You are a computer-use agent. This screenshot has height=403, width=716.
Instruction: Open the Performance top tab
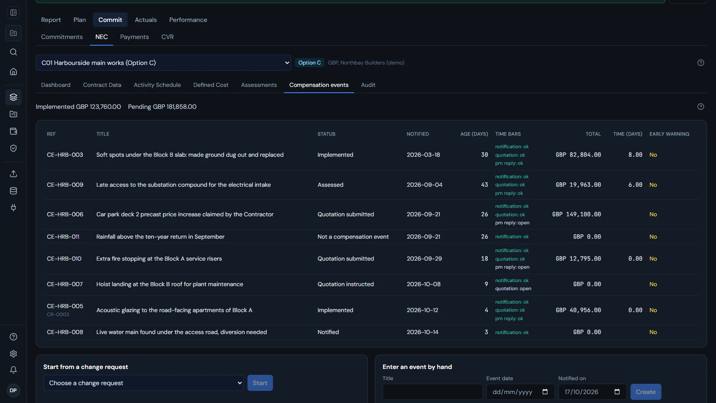coord(188,20)
